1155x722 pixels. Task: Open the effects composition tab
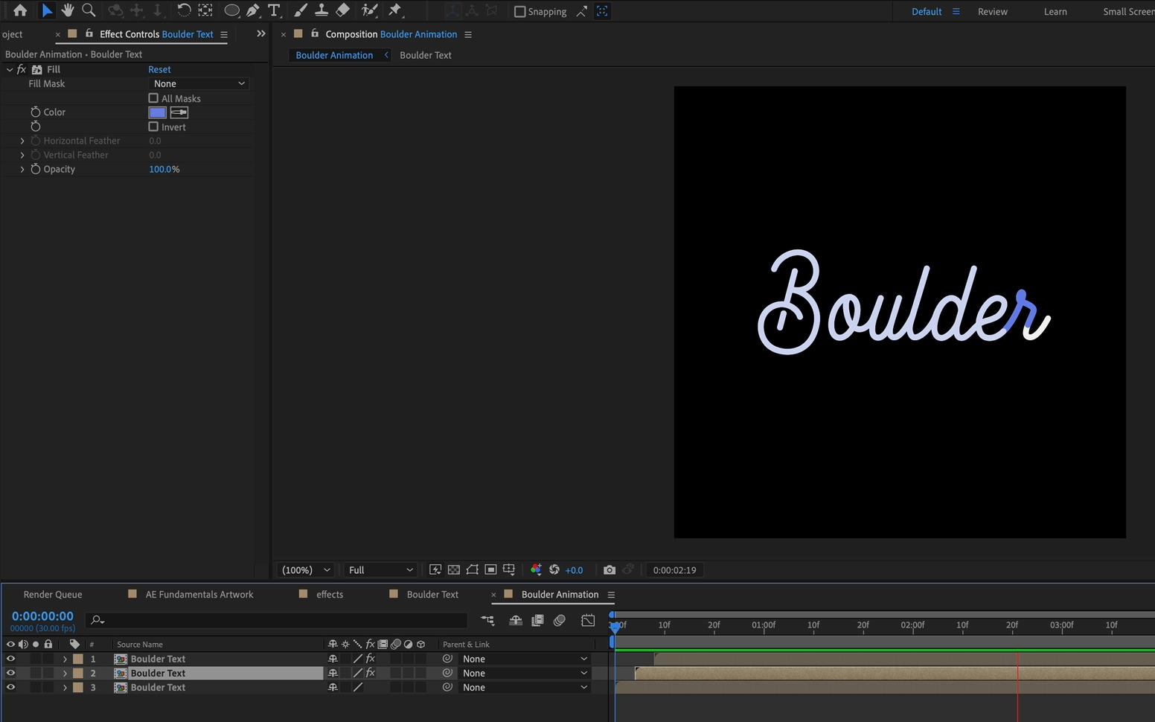pos(330,594)
